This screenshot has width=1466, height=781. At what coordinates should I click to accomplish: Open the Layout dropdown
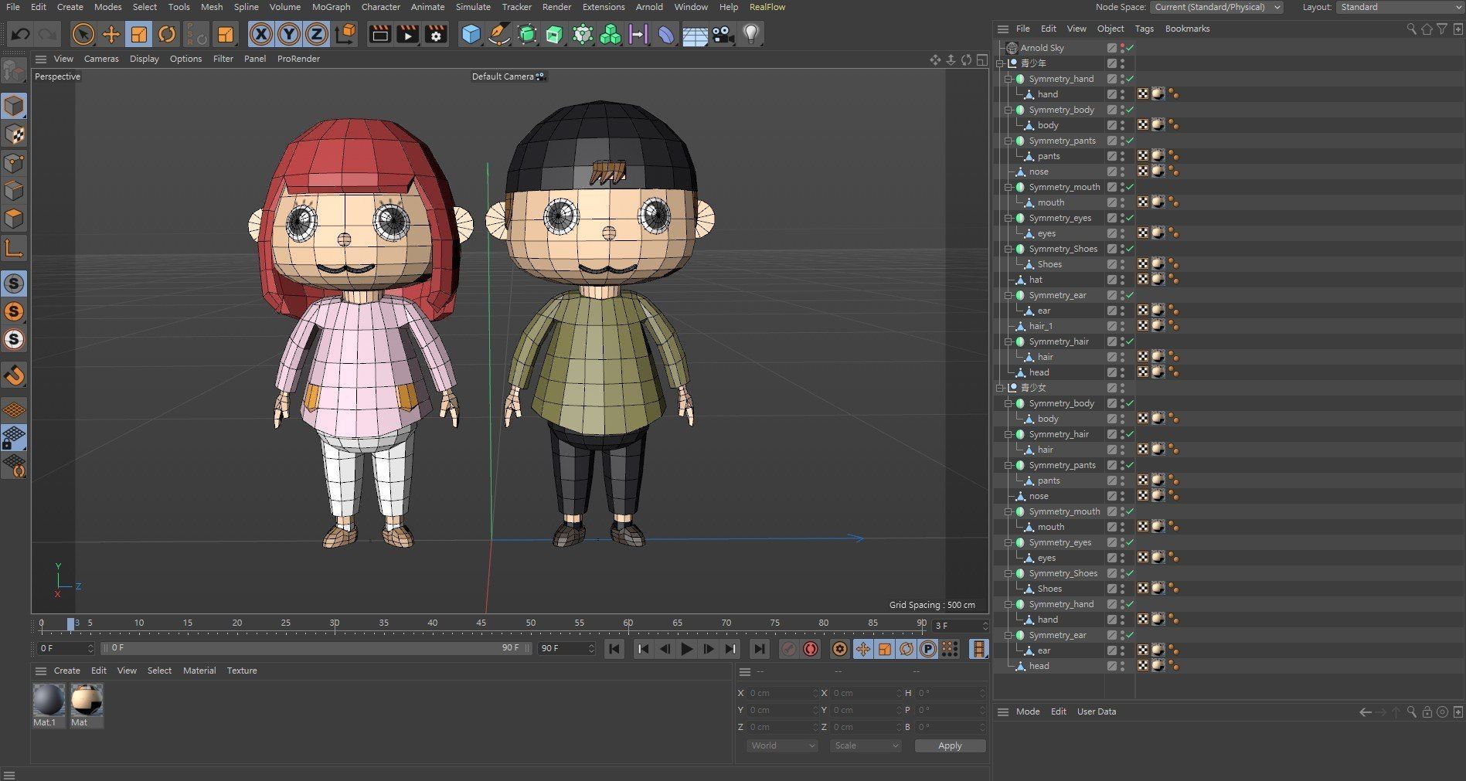[x=1400, y=7]
